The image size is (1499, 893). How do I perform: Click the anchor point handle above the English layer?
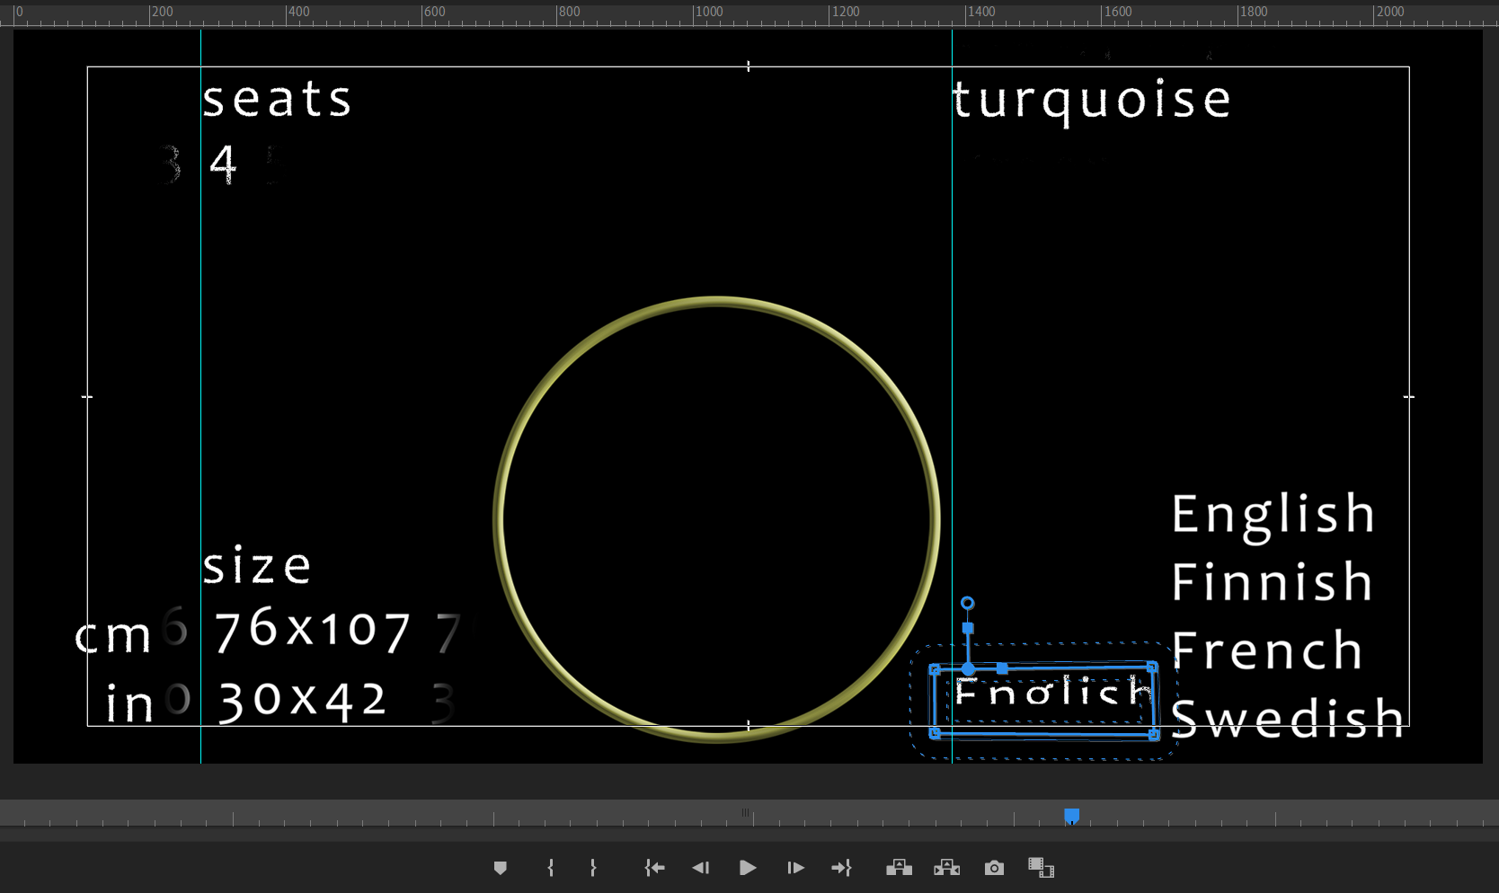tap(968, 603)
